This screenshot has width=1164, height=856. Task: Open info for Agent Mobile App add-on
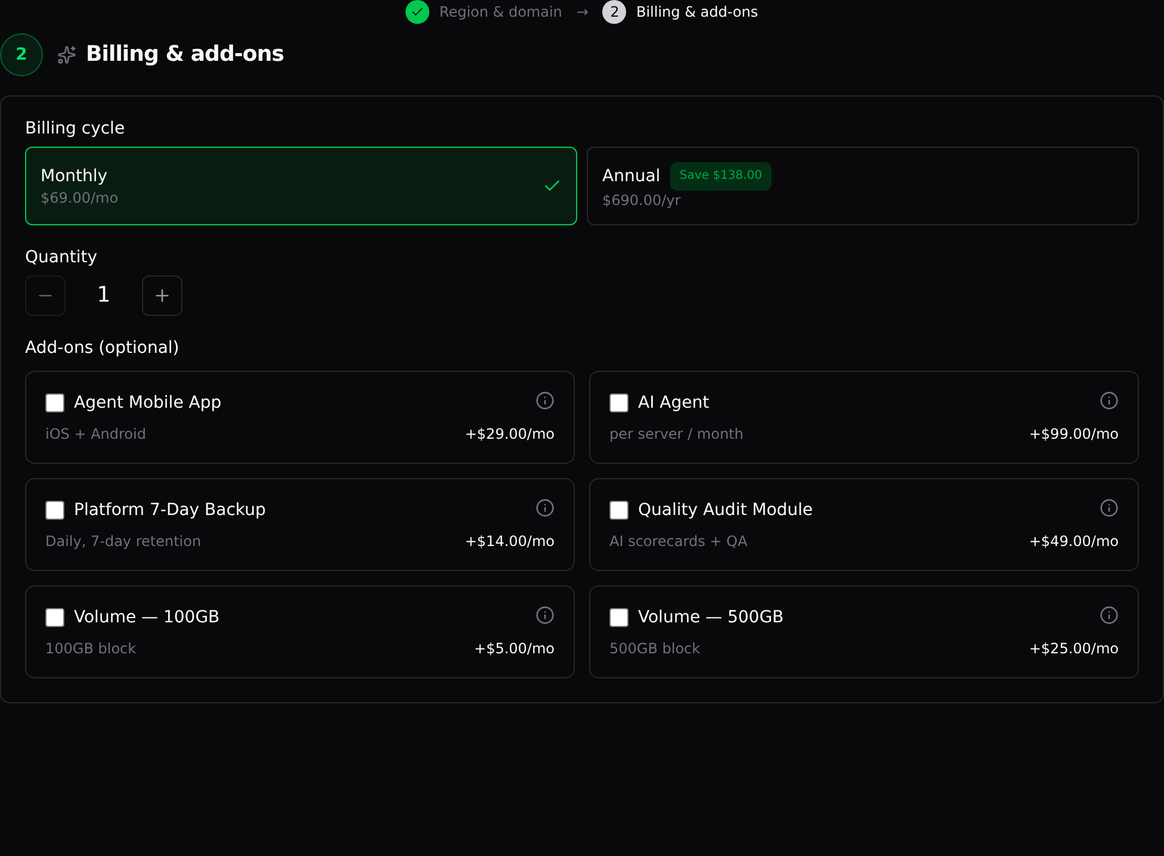[545, 401]
